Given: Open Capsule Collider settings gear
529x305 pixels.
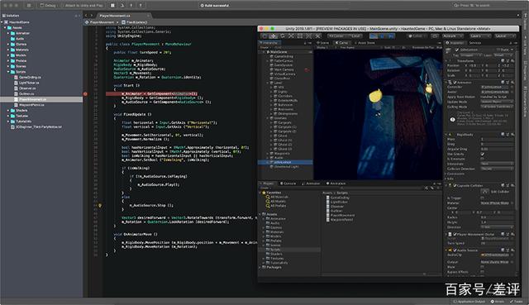Looking at the screenshot, I should pos(512,185).
